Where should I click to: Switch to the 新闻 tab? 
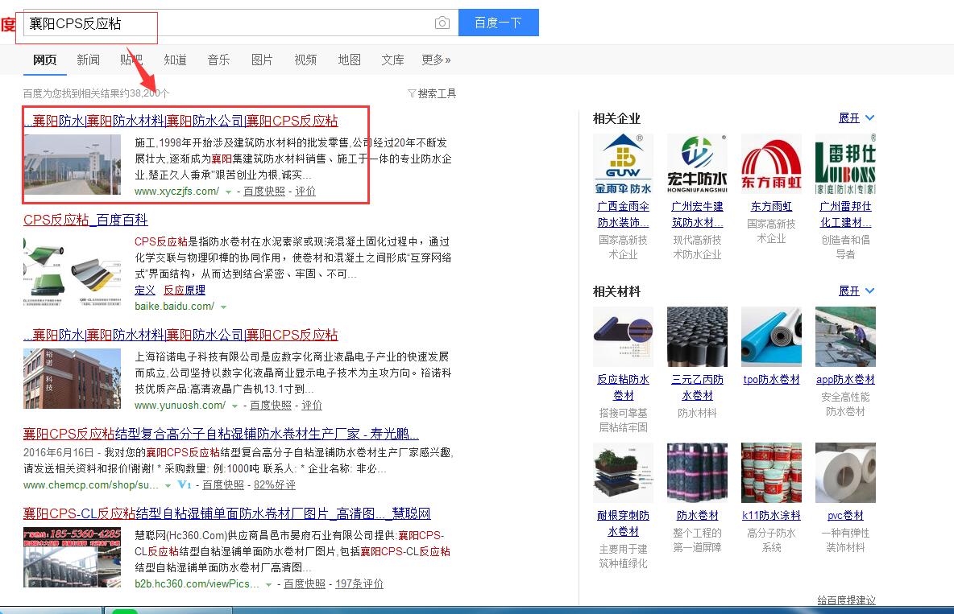[88, 60]
